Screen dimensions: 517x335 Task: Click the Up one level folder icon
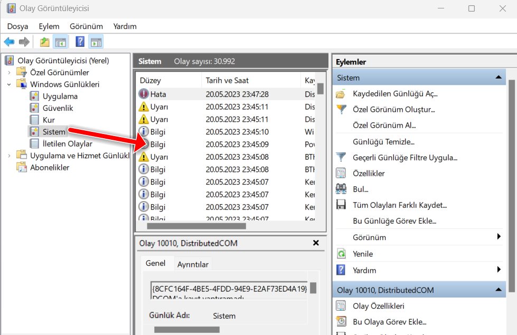pyautogui.click(x=44, y=42)
